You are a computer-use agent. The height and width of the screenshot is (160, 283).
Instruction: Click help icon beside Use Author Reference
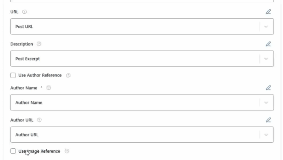68,75
